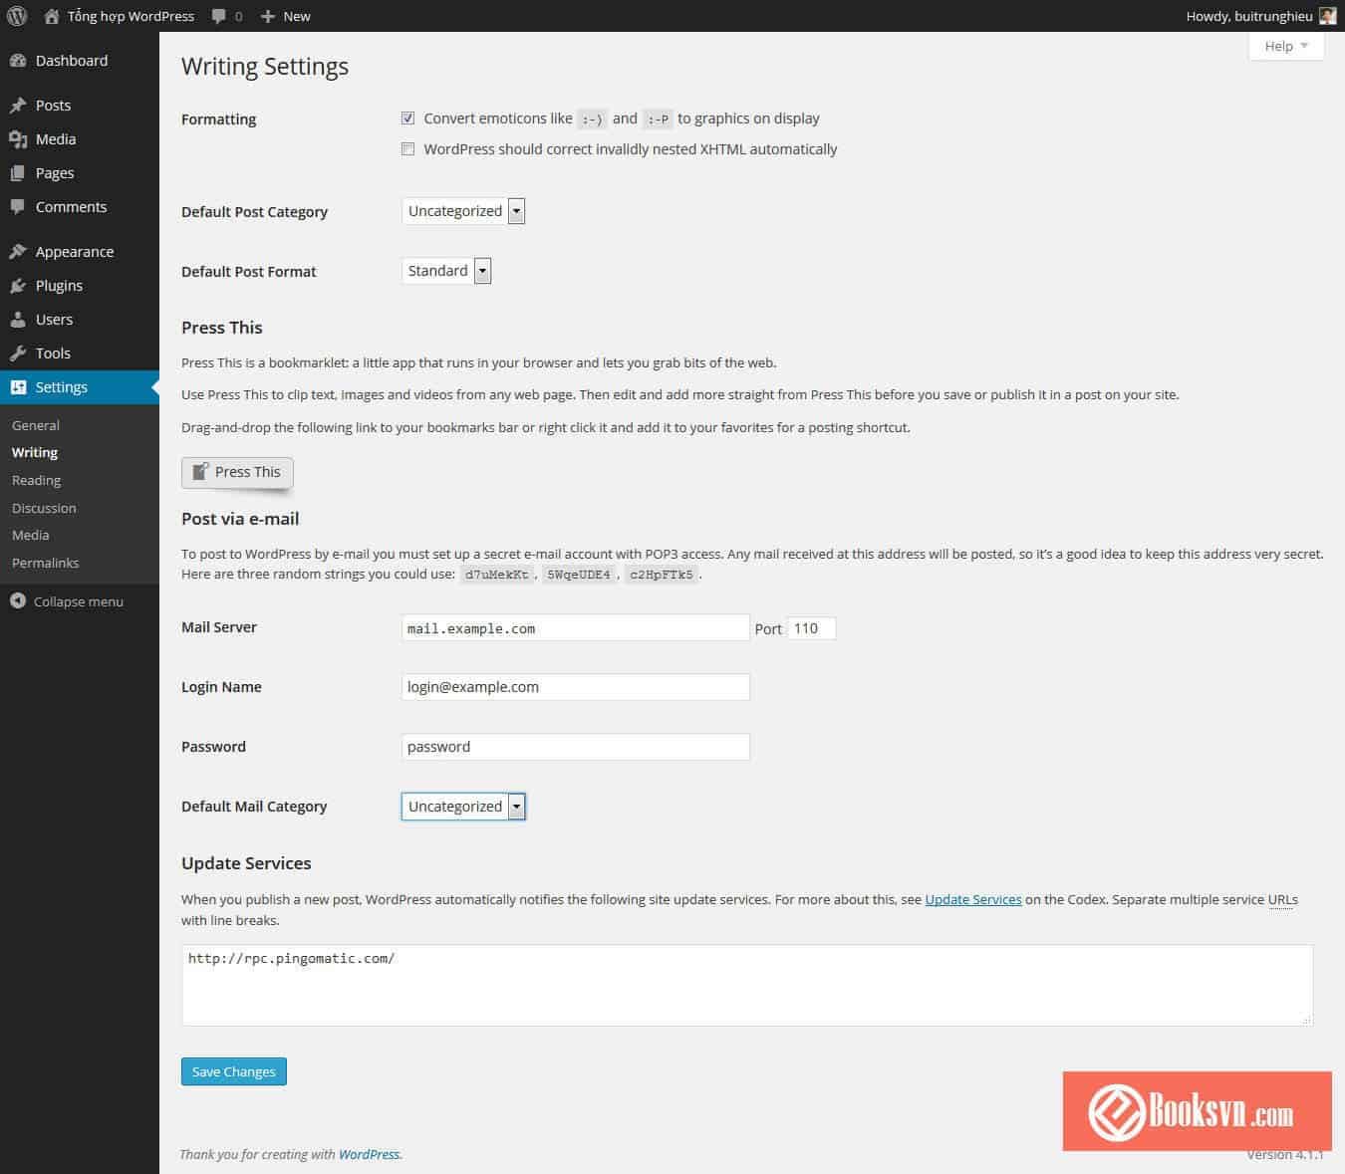
Task: Focus the Password input field
Action: pos(576,747)
